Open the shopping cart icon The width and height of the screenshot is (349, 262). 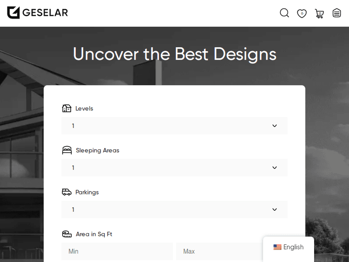[319, 13]
